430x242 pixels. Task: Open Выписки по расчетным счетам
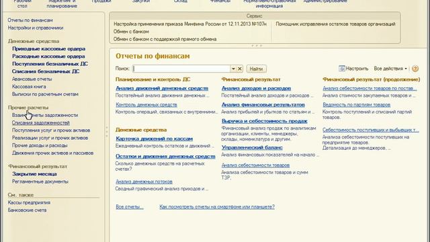(45, 94)
